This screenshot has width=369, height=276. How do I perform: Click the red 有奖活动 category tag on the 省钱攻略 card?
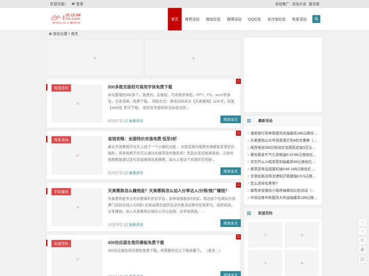(61, 140)
